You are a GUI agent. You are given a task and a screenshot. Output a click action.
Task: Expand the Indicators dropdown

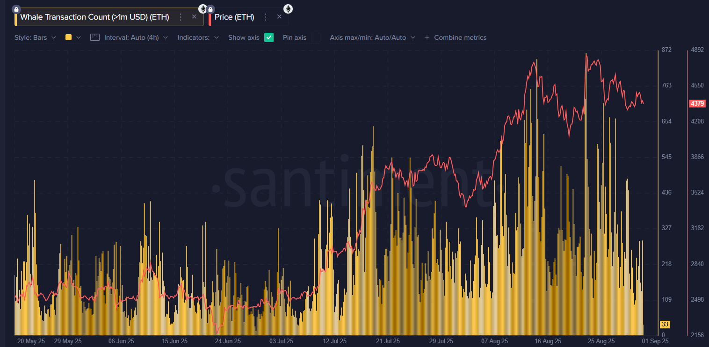[x=198, y=37]
